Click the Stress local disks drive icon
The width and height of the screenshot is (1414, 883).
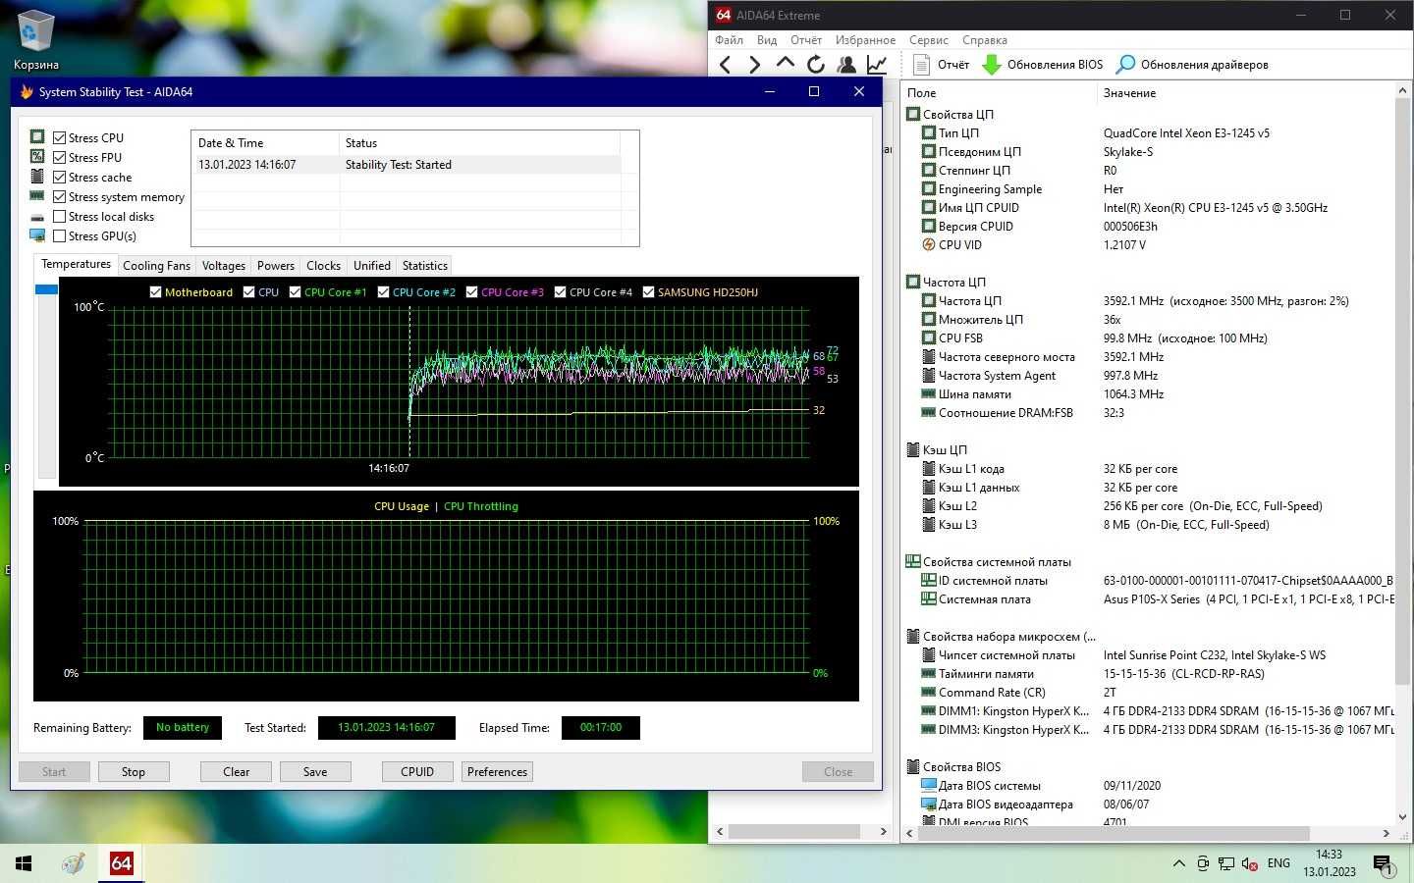(x=37, y=217)
